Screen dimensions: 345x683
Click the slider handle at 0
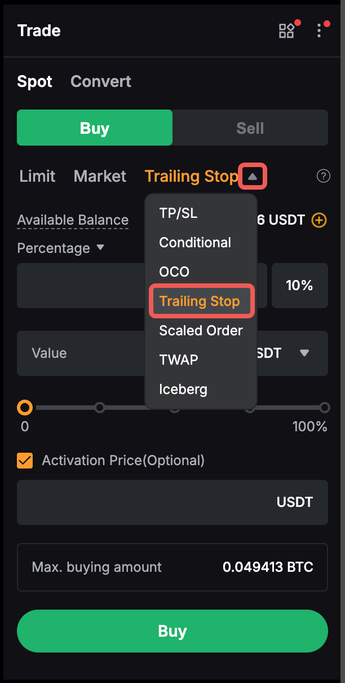(25, 407)
